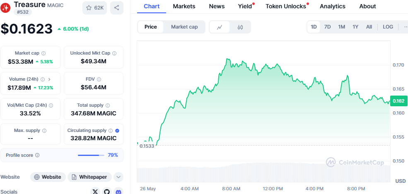Click the $53.38M market cap value
The height and width of the screenshot is (194, 408).
coord(21,62)
